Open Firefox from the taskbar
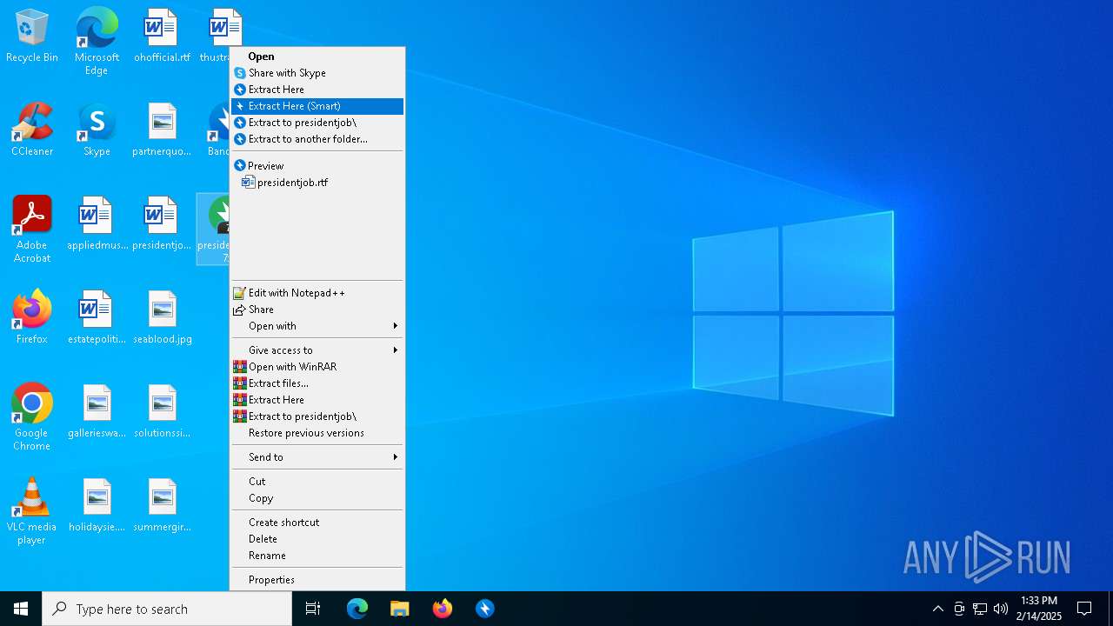The width and height of the screenshot is (1113, 626). pos(443,609)
